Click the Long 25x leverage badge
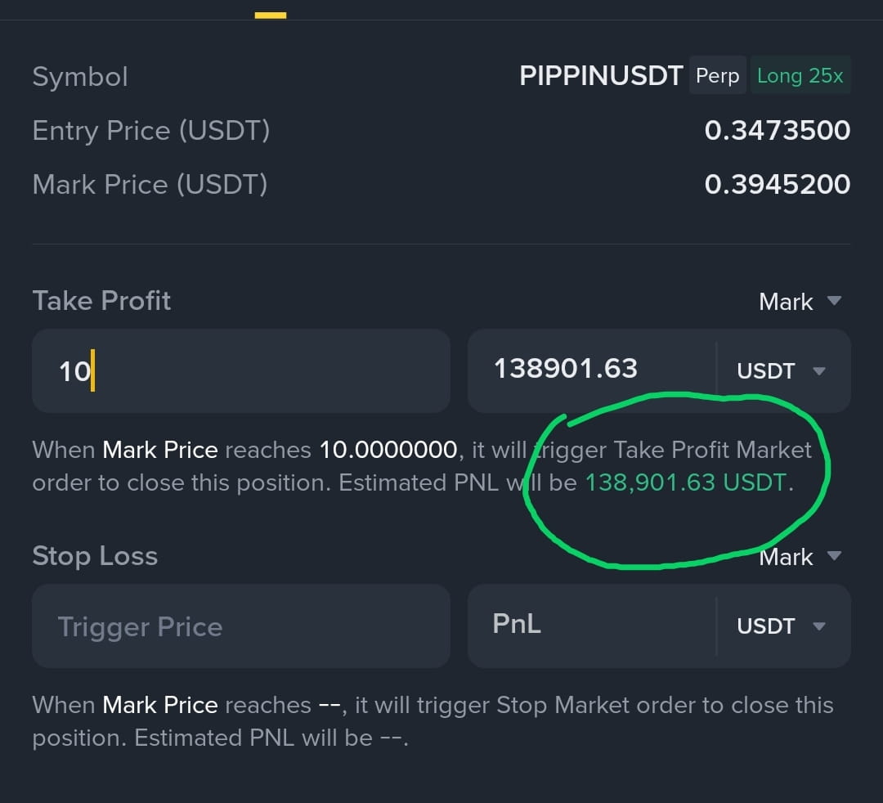 tap(800, 75)
